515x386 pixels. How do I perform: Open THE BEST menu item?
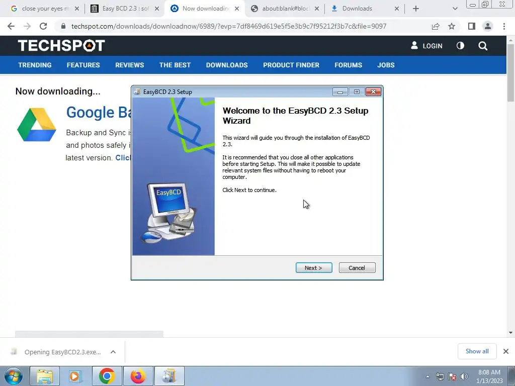point(175,65)
